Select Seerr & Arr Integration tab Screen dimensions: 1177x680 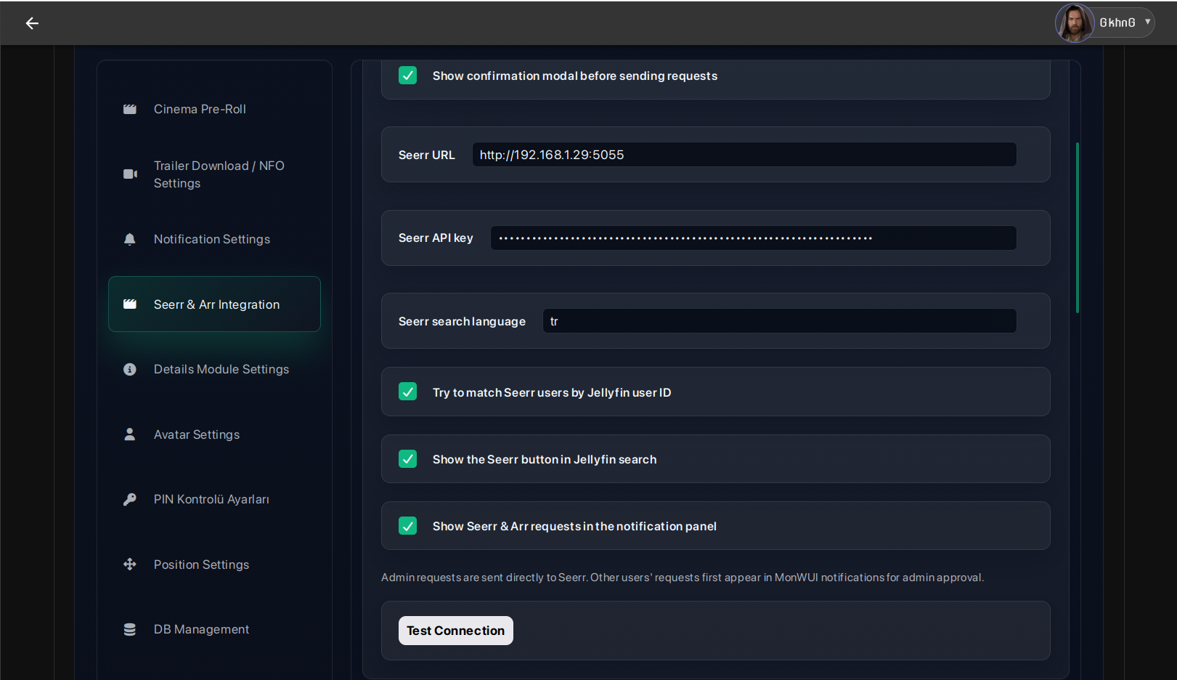(214, 304)
